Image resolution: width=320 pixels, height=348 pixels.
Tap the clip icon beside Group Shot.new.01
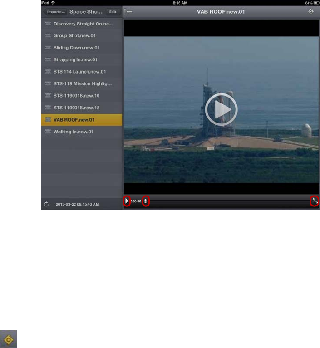point(48,35)
